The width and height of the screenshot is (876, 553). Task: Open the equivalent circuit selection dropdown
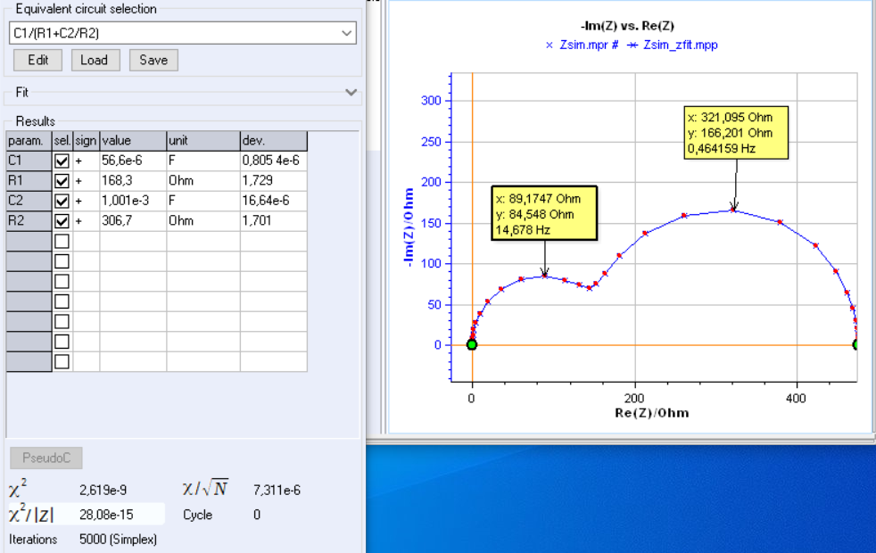click(346, 33)
